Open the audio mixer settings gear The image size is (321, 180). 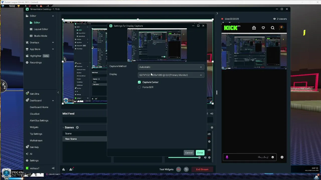[x=212, y=127]
